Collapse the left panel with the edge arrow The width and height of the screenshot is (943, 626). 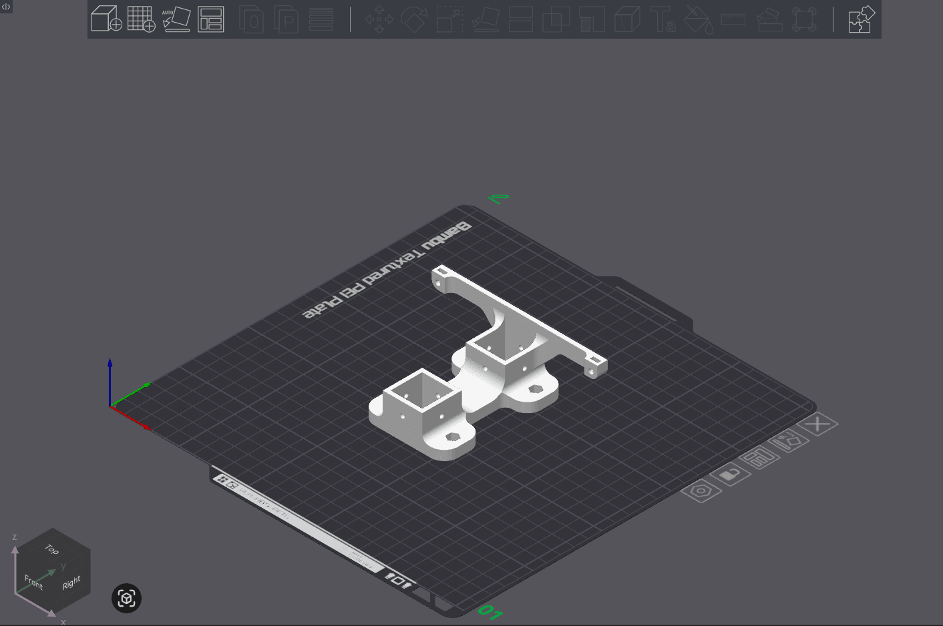click(x=6, y=6)
